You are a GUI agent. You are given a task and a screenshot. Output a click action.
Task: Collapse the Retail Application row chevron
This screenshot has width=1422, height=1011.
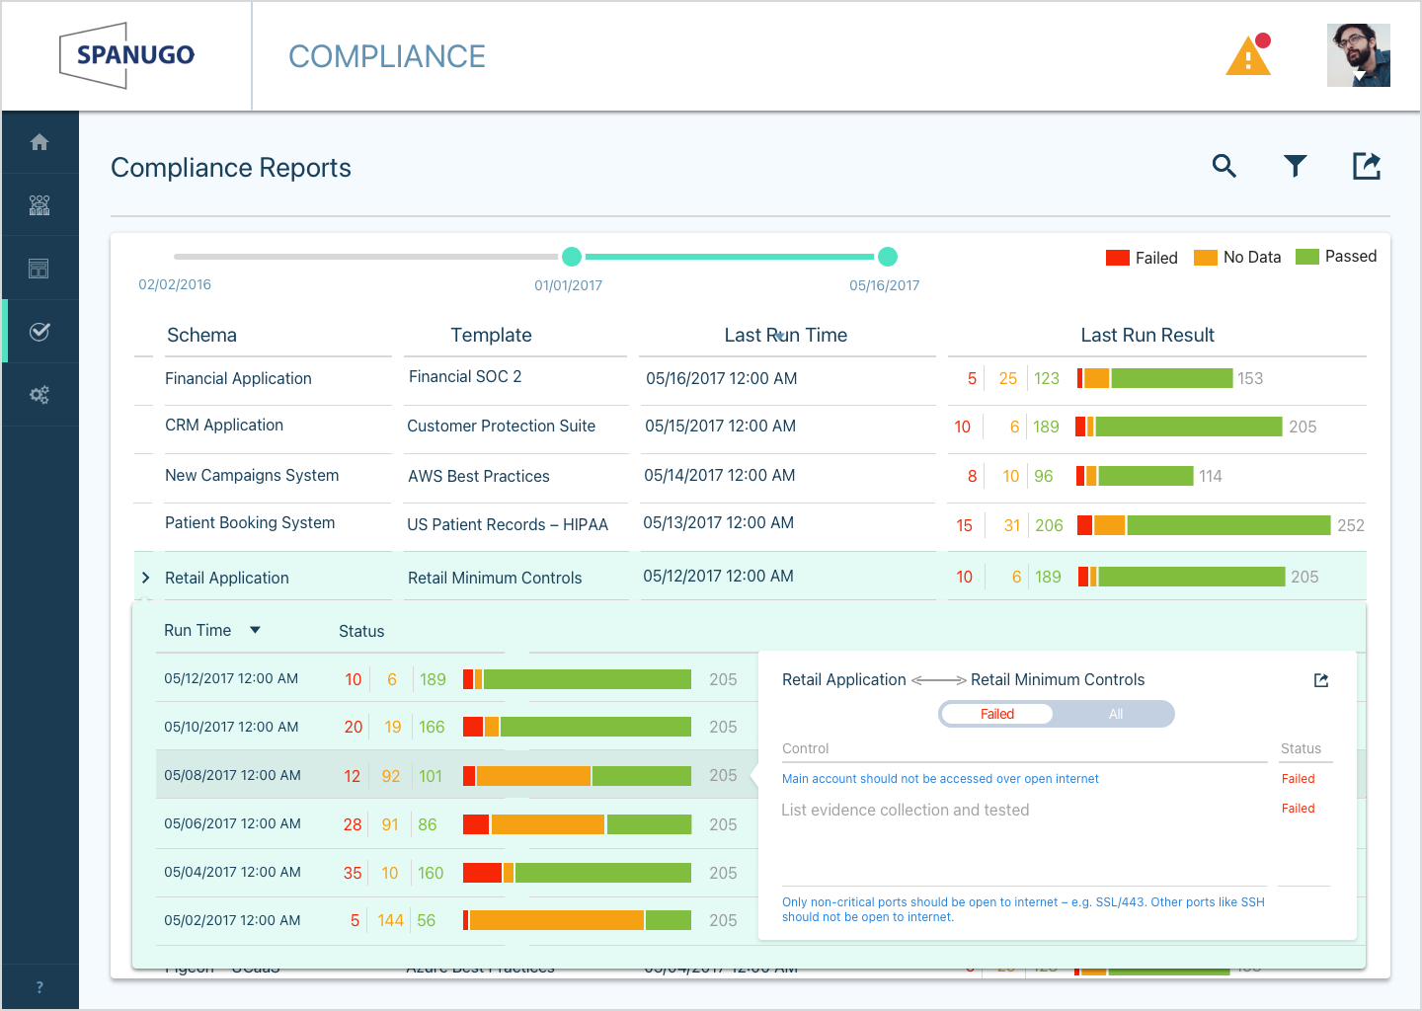pyautogui.click(x=146, y=578)
